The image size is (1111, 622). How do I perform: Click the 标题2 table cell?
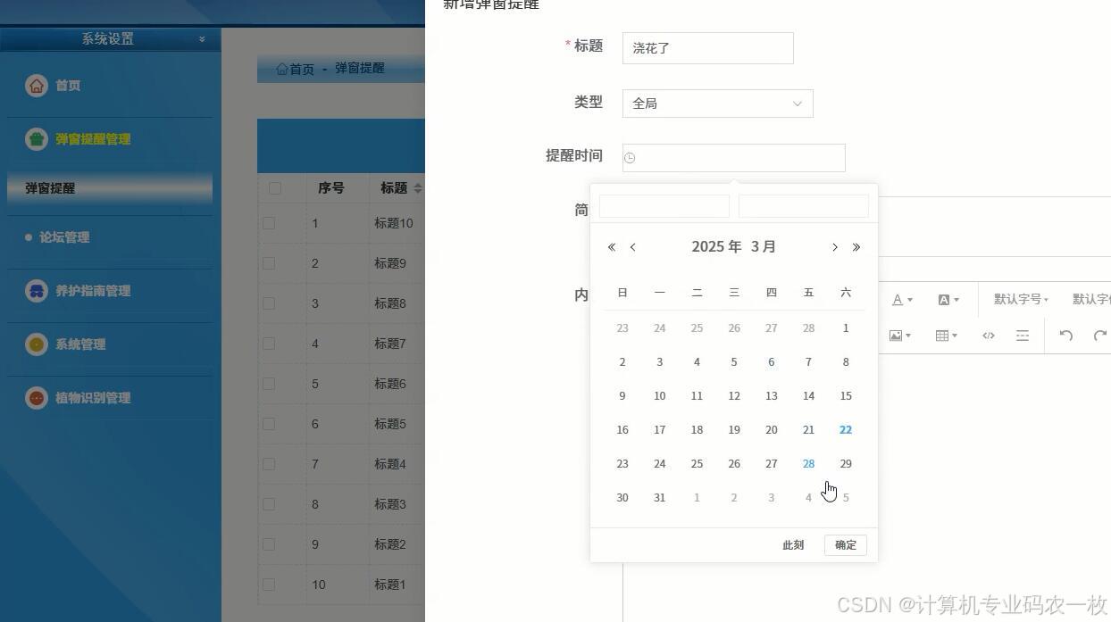click(x=390, y=544)
